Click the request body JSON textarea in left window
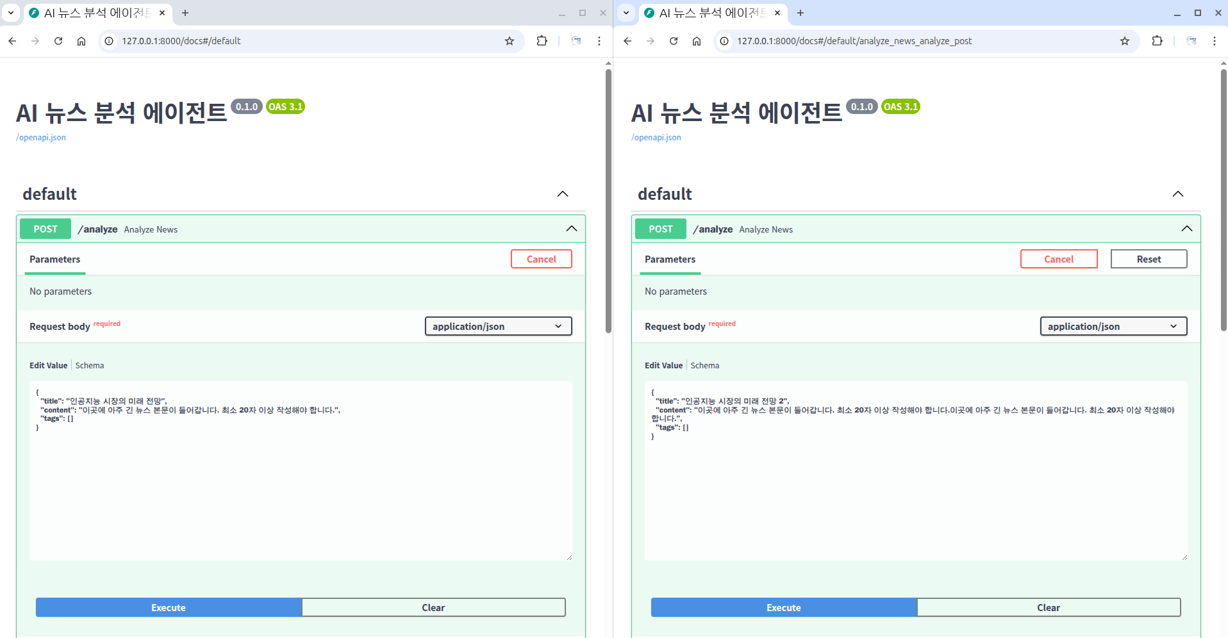The width and height of the screenshot is (1228, 638). click(x=300, y=487)
